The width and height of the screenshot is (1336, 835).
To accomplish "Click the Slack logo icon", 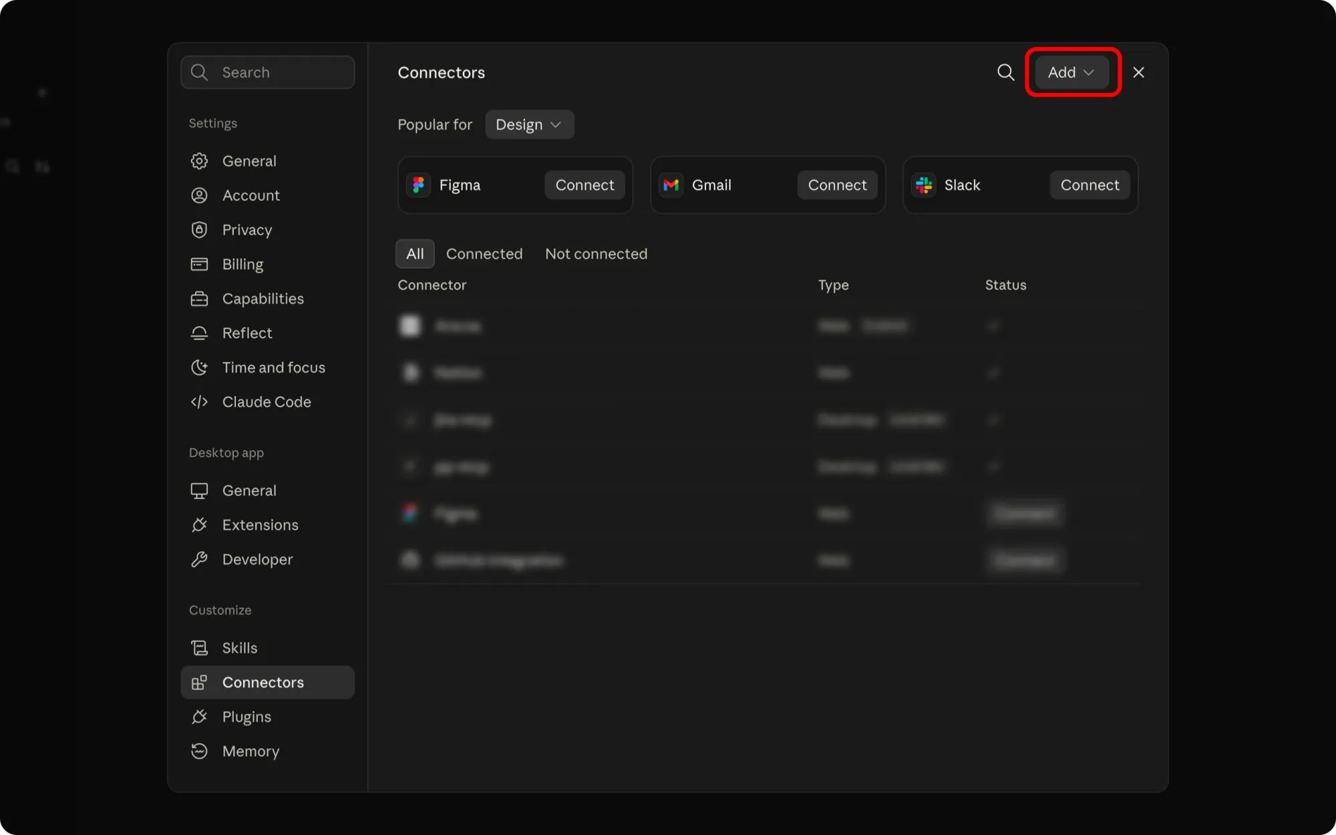I will [924, 185].
